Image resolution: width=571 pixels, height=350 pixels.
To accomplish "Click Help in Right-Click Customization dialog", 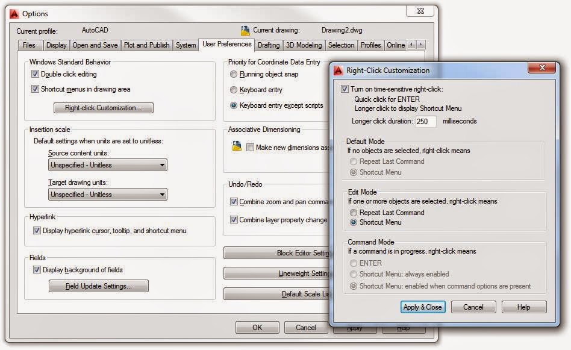I will click(x=524, y=307).
